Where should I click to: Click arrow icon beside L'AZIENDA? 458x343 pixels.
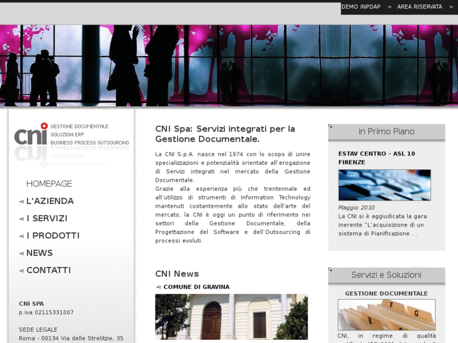pyautogui.click(x=21, y=201)
